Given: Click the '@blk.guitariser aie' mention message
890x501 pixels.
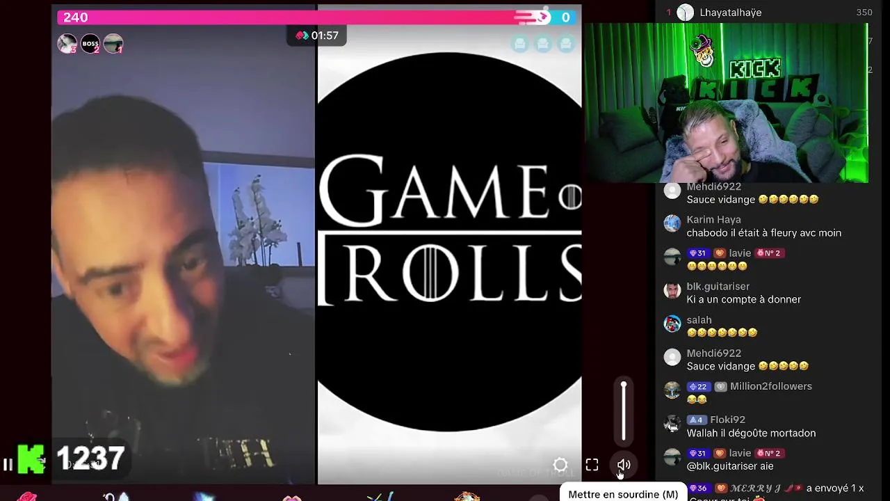Looking at the screenshot, I should coord(729,467).
